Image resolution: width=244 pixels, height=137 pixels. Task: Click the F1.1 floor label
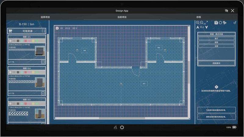pyautogui.click(x=202, y=27)
